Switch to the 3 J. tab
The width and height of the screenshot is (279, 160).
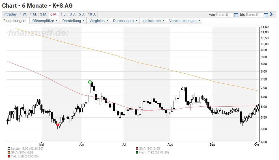click(x=73, y=14)
